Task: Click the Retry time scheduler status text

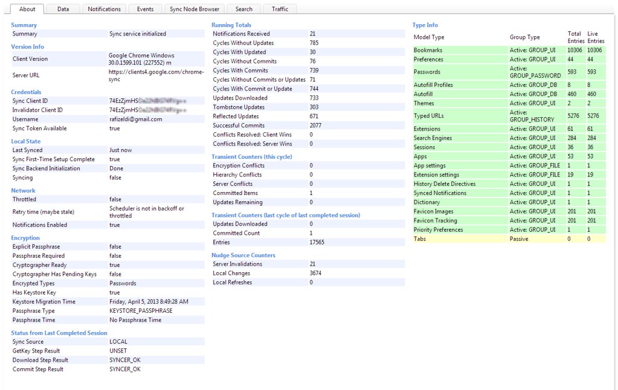Action: click(x=147, y=212)
